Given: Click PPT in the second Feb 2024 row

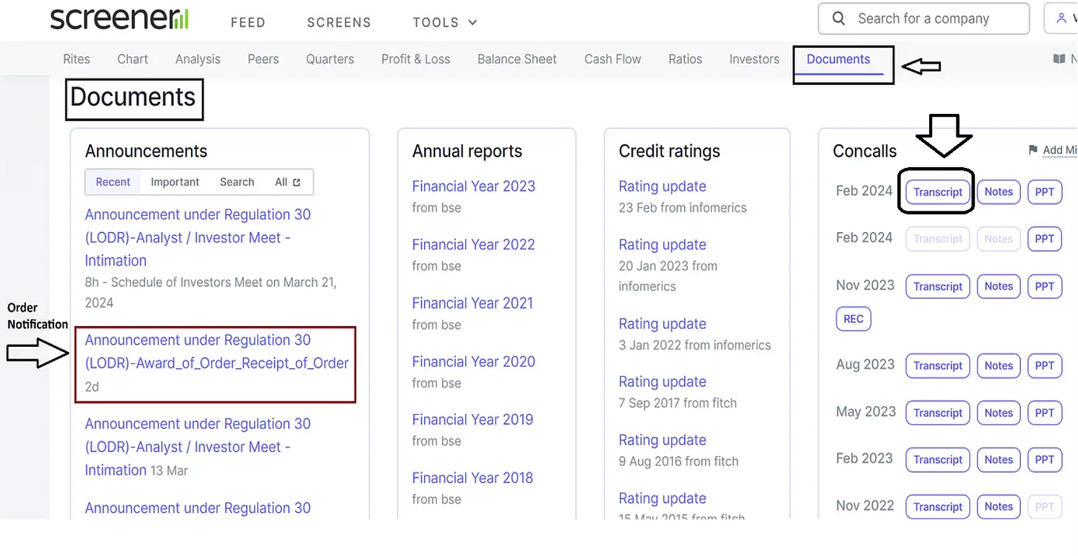Looking at the screenshot, I should (x=1044, y=239).
